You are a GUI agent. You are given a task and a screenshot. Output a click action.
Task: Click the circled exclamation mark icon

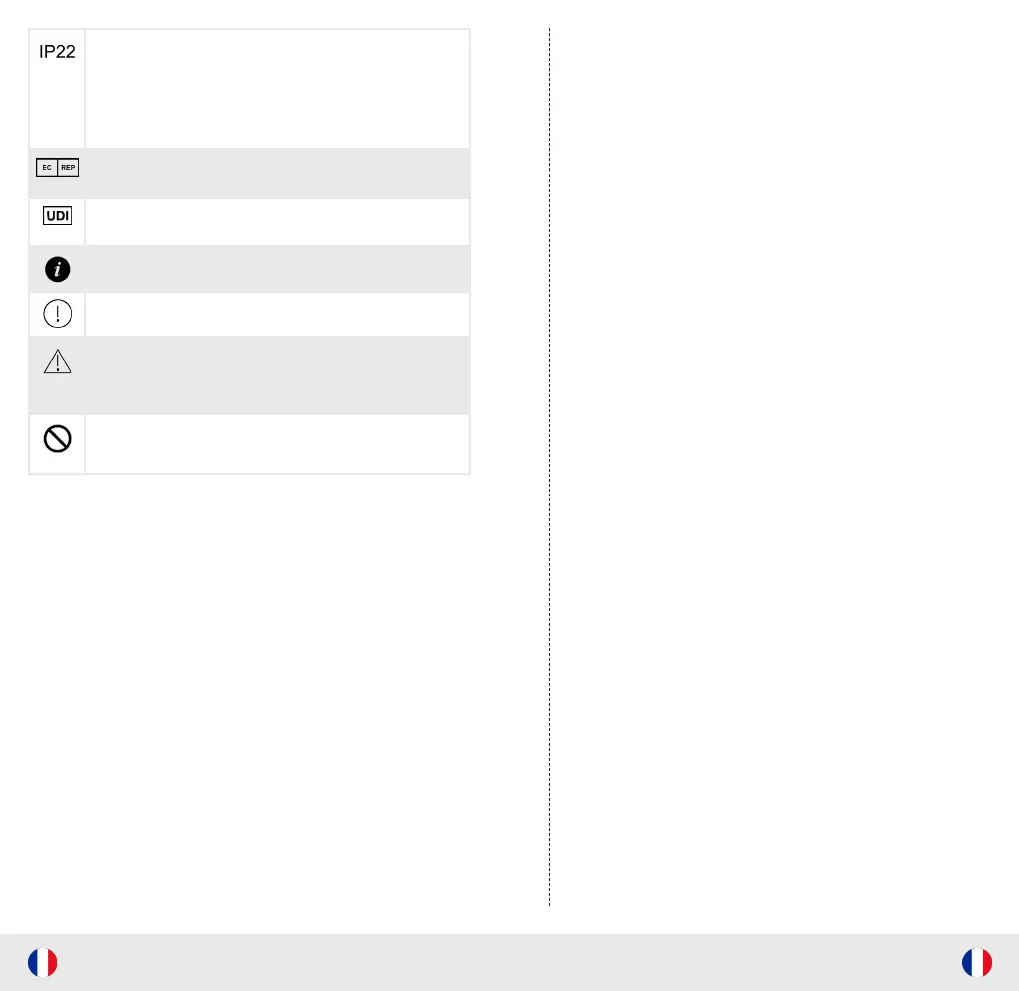pos(57,314)
